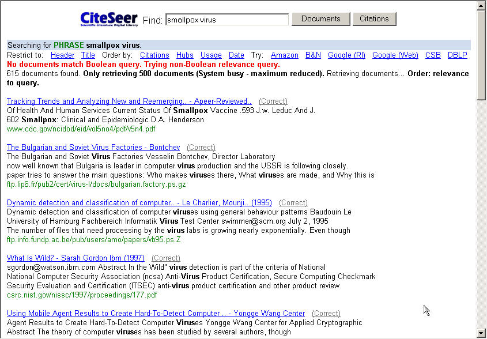Order results by Hubs

point(184,55)
